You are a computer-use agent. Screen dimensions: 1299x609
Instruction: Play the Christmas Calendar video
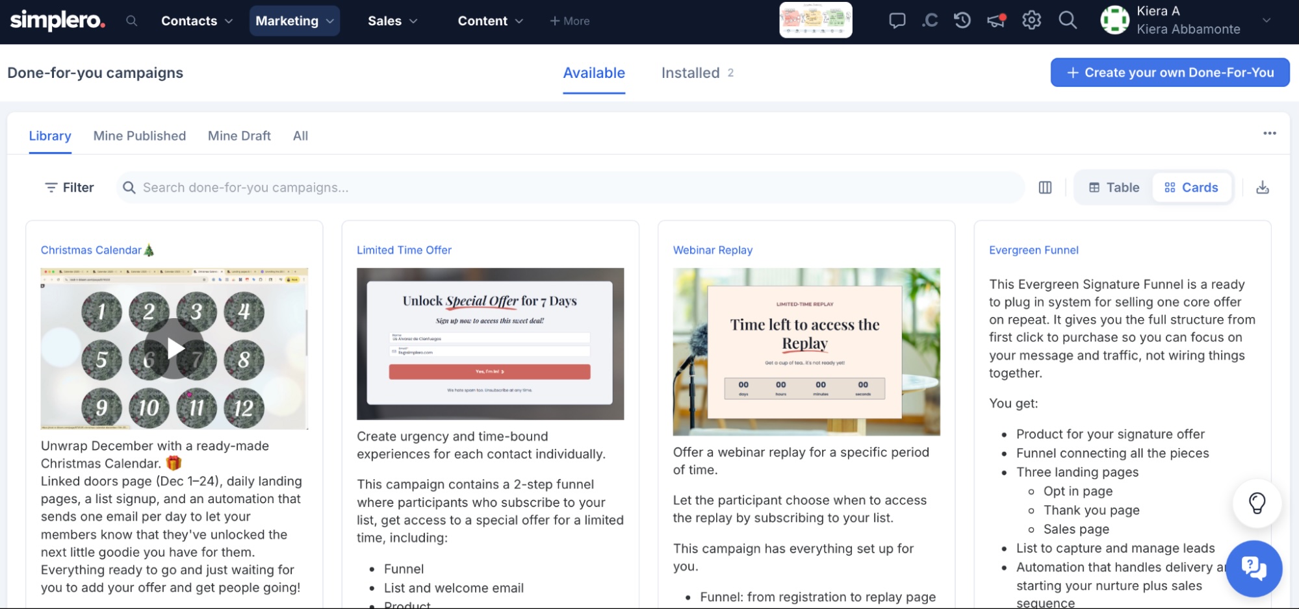(x=174, y=349)
